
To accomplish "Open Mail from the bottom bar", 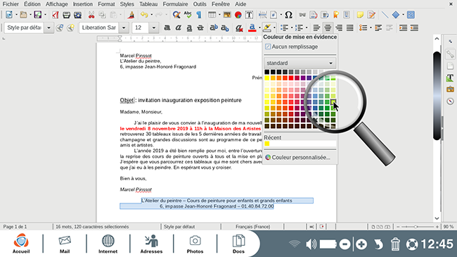I will [65, 244].
